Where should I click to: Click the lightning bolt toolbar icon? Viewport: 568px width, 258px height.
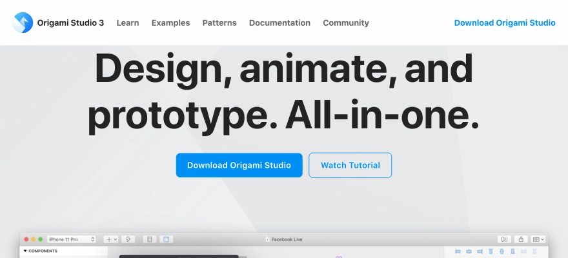pyautogui.click(x=128, y=239)
